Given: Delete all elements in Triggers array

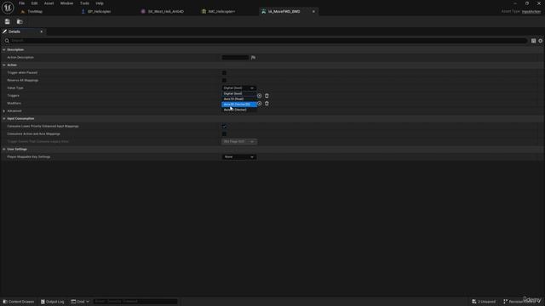Looking at the screenshot, I should click(x=267, y=96).
